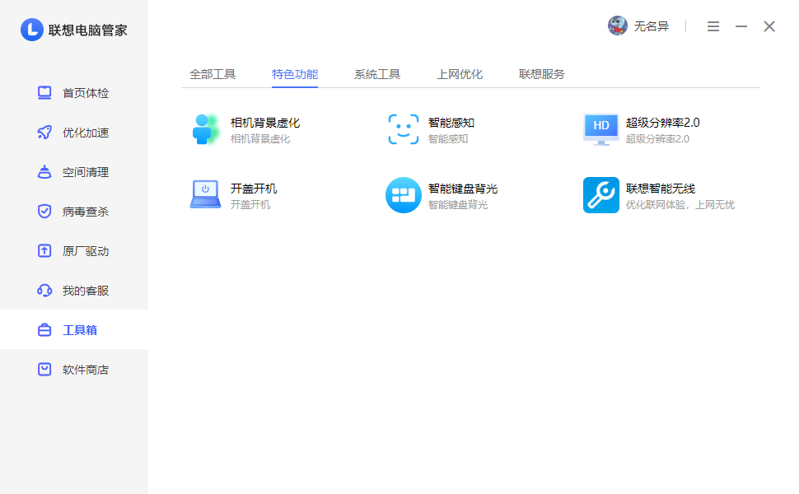Click the 工具箱 briefcase icon
The width and height of the screenshot is (799, 494).
(44, 330)
